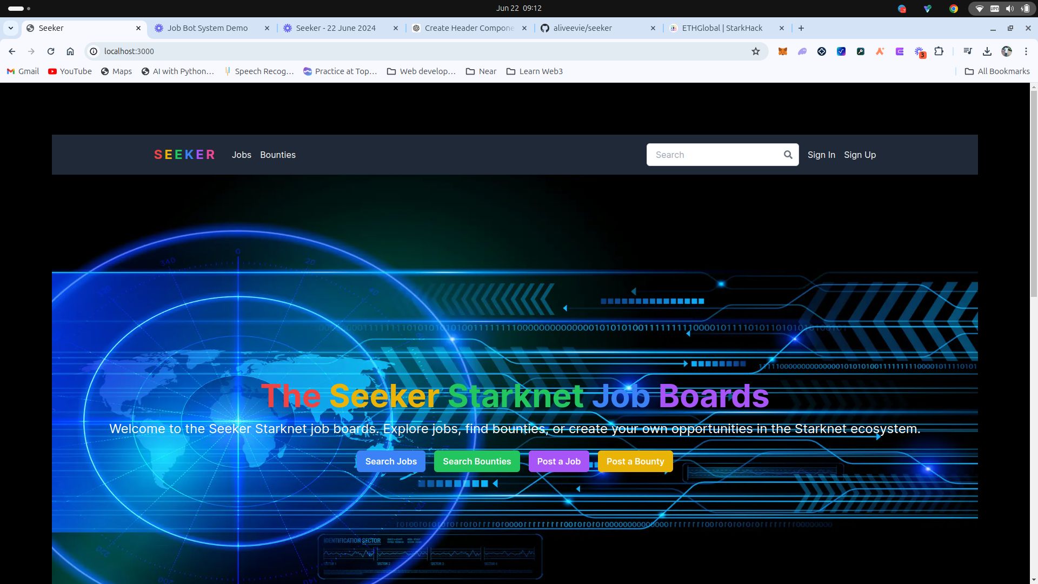Viewport: 1038px width, 584px height.
Task: Open the purple cloud-shaped extension icon
Action: tap(802, 51)
